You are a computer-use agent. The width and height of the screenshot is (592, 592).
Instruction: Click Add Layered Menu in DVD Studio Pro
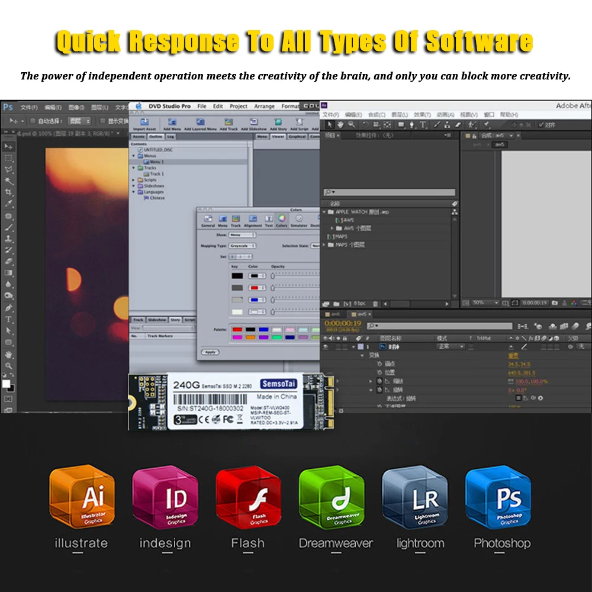click(x=201, y=124)
